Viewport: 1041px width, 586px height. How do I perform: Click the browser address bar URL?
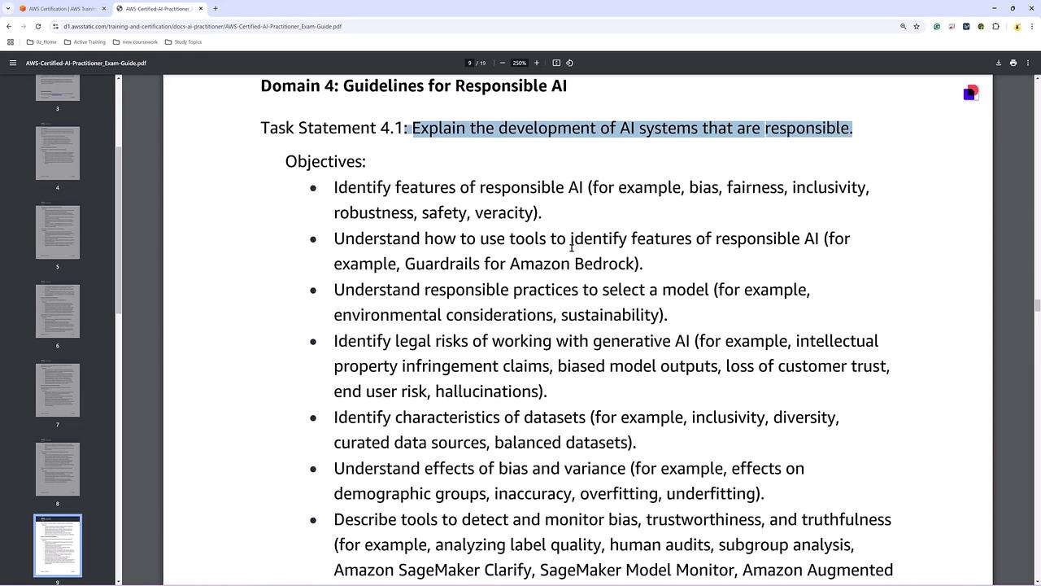pos(203,26)
